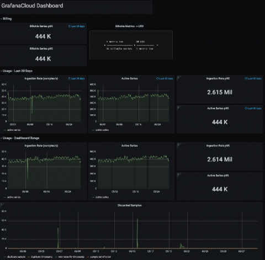Image resolution: width=265 pixels, height=260 pixels.
Task: Toggle 'new value for timestamp' series in legend
Action: point(71,257)
